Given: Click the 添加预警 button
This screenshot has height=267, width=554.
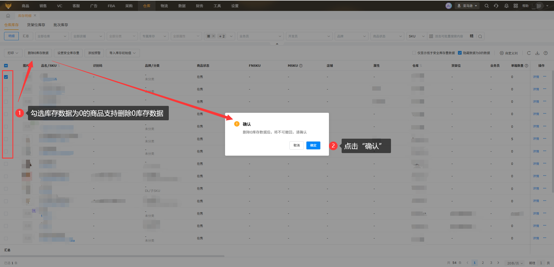Looking at the screenshot, I should [94, 53].
